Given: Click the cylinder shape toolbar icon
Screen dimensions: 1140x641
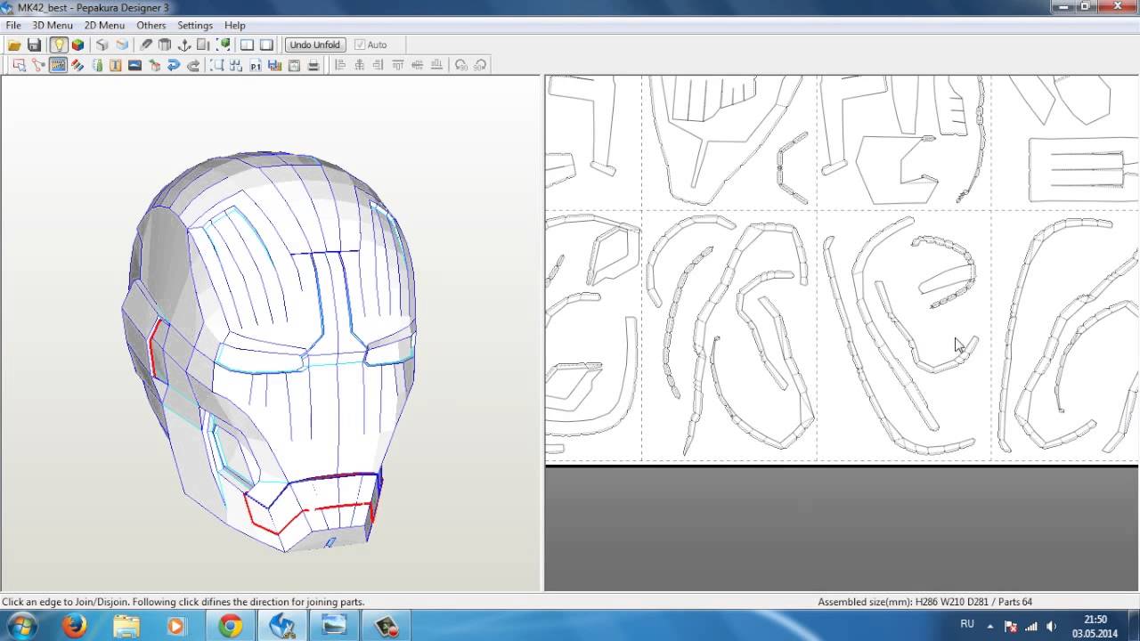Looking at the screenshot, I should [165, 45].
